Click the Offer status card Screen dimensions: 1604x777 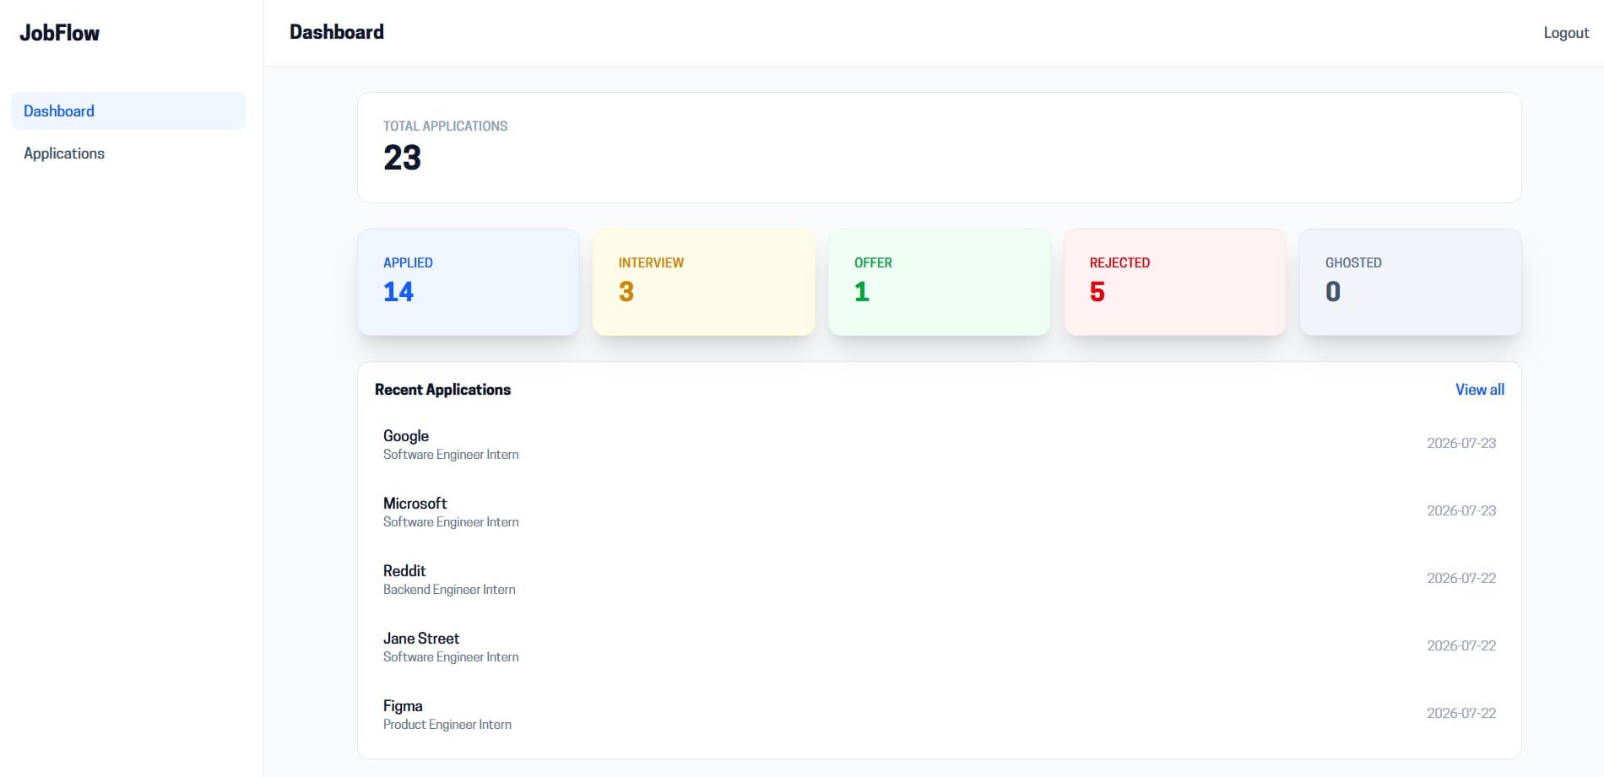(x=940, y=283)
